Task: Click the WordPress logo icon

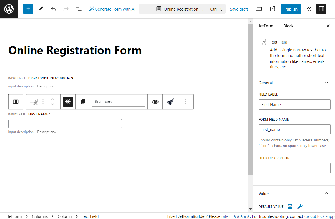Action: click(9, 9)
